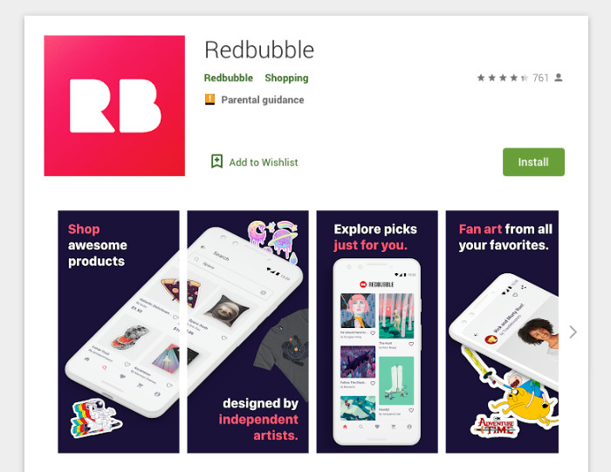Click the star rating display
Screen dimensions: 611x472
(503, 78)
